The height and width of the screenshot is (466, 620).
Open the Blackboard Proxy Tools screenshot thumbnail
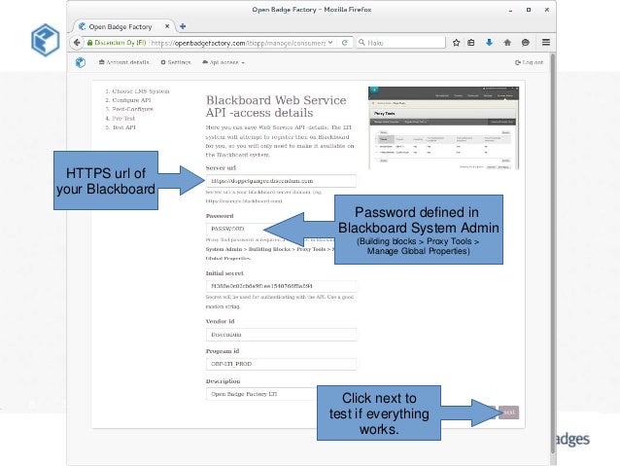pyautogui.click(x=443, y=127)
